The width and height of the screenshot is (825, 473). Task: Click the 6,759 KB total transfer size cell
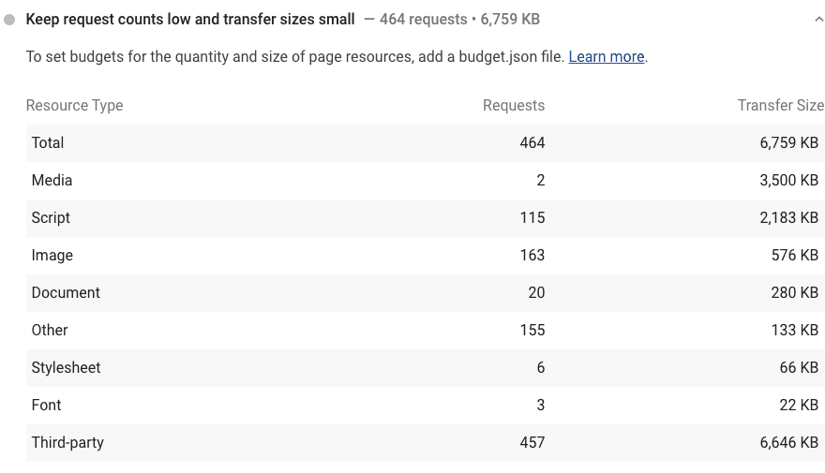click(x=788, y=142)
